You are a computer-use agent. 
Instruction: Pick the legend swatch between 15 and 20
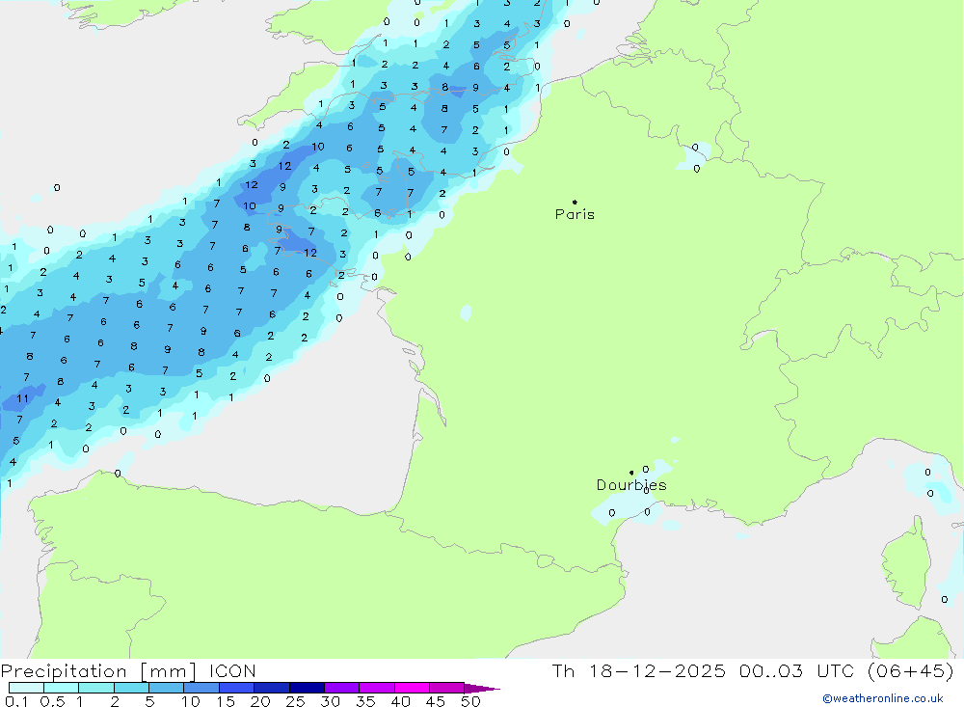click(237, 688)
